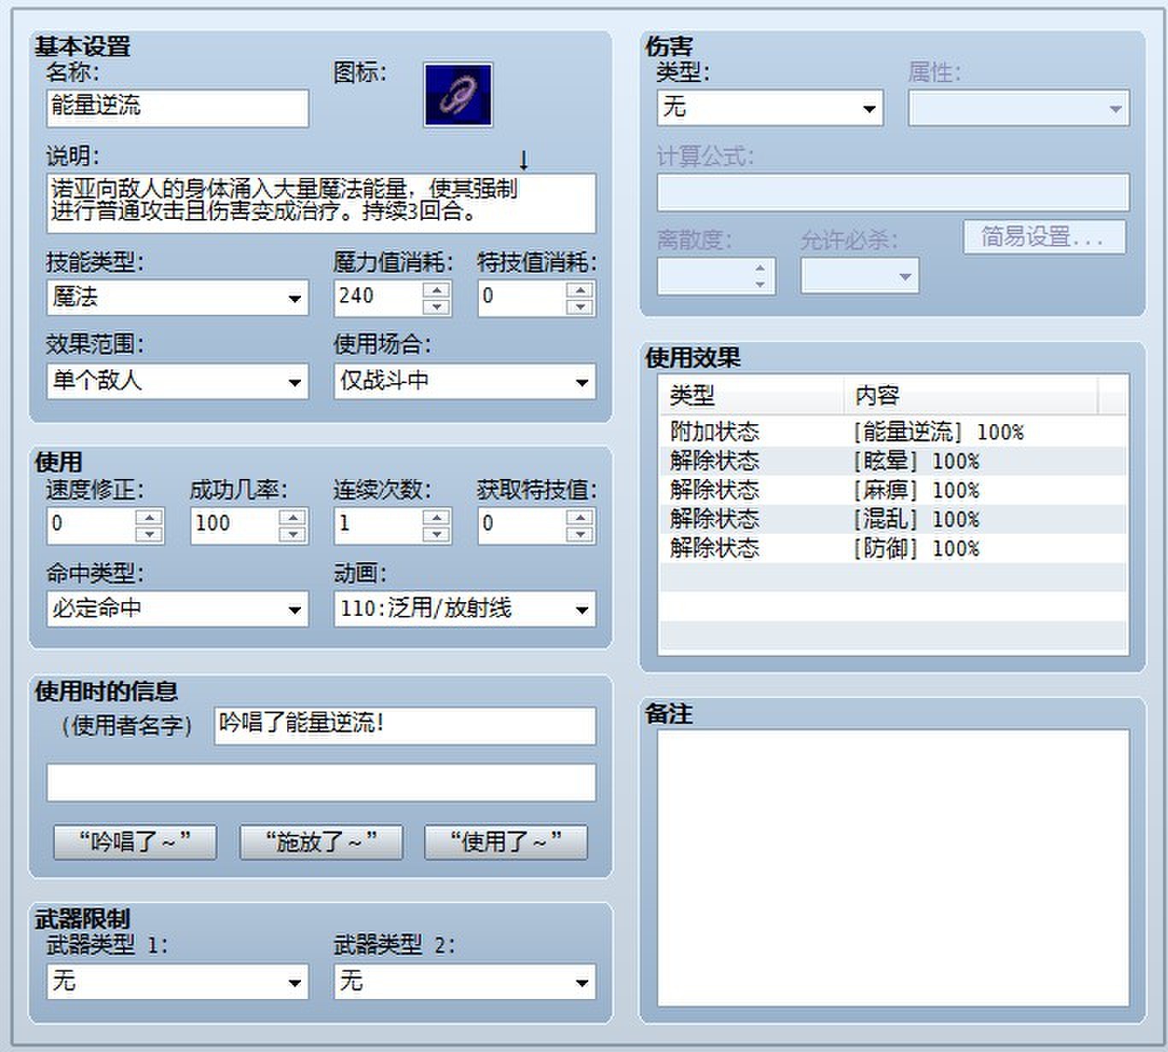Screen dimensions: 1168x1052
Task: Click the “使用了～” message preset button
Action: pos(506,842)
